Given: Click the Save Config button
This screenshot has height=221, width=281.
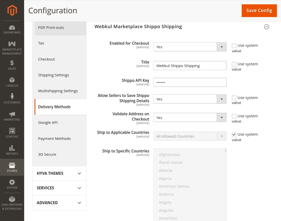Looking at the screenshot, I should click(259, 11).
